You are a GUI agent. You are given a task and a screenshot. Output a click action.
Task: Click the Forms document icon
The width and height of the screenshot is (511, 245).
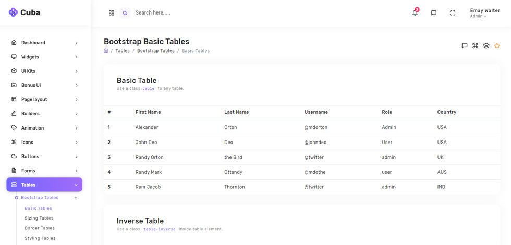(x=14, y=171)
